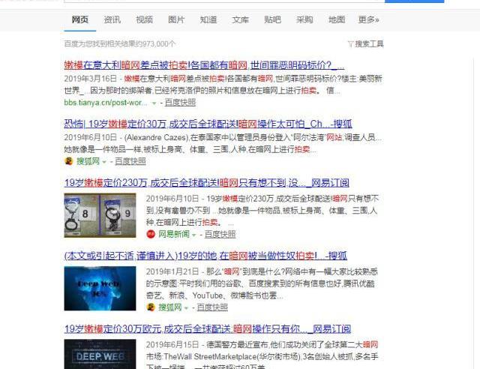480x369 pixels.
Task: Open 百度快照 for the 30万 搜狐网 result
Action: [130, 161]
